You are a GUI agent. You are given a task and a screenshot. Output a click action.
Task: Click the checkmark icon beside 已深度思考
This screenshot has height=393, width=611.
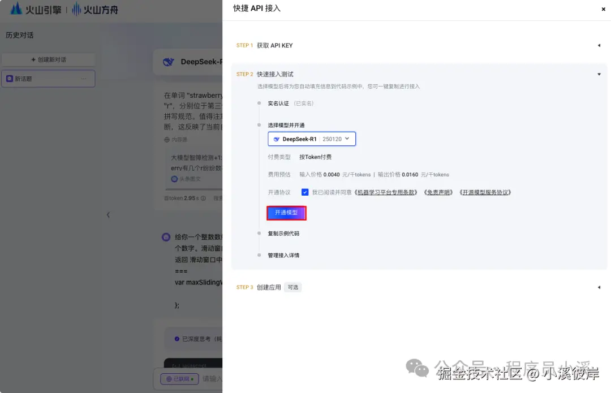coord(177,339)
